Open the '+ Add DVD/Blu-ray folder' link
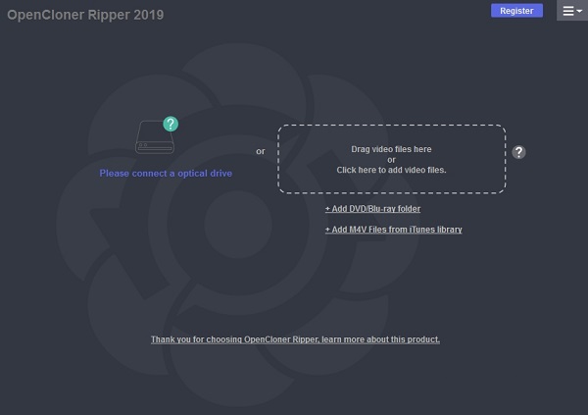 (372, 209)
